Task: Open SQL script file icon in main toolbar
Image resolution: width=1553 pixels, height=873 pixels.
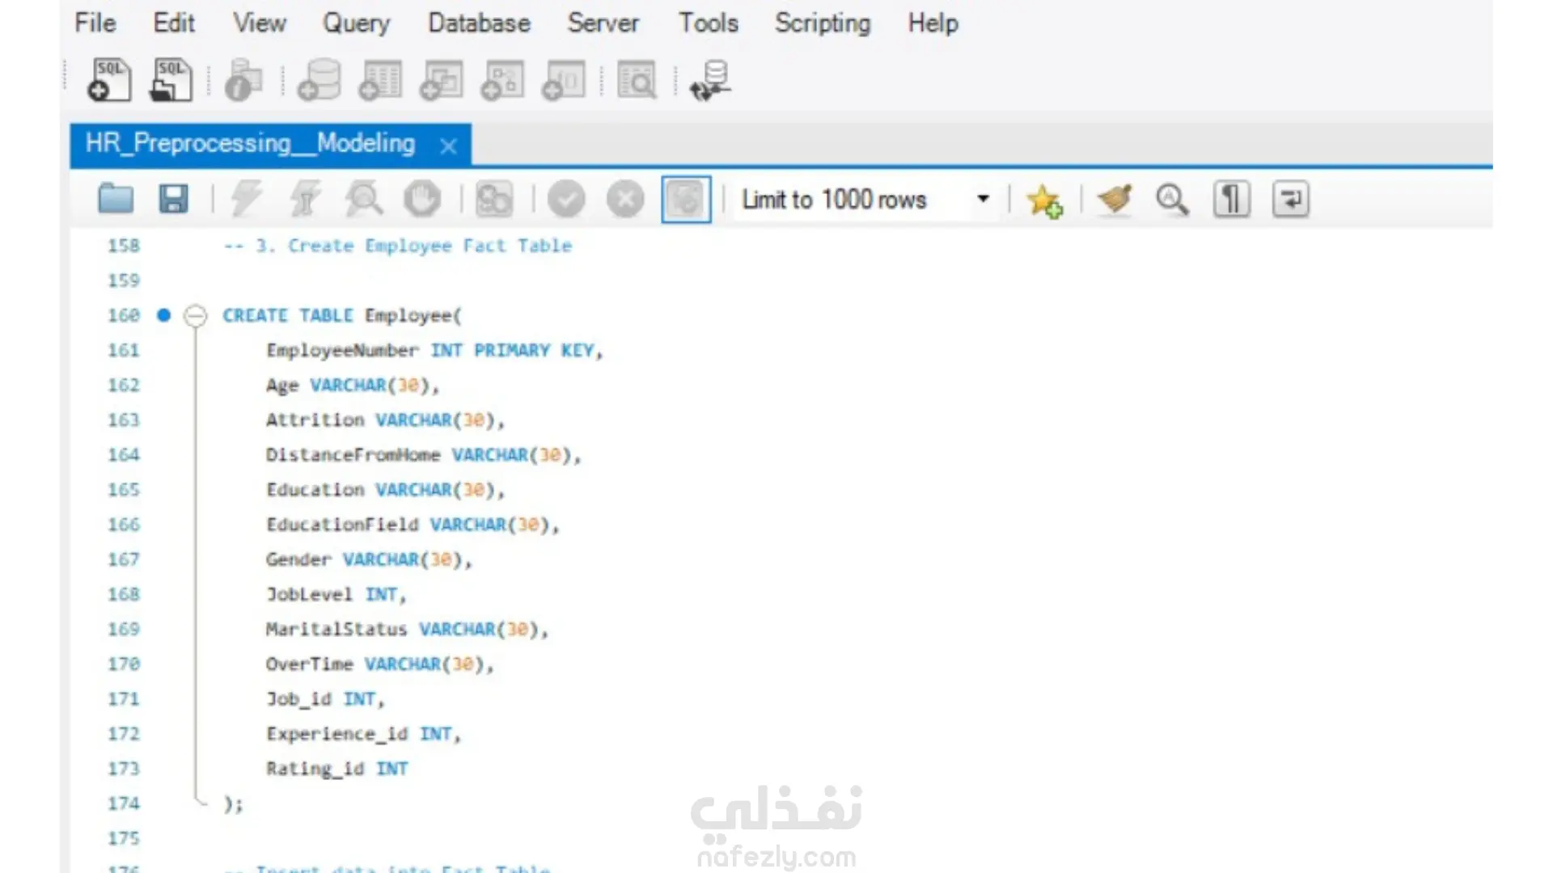Action: (x=171, y=80)
